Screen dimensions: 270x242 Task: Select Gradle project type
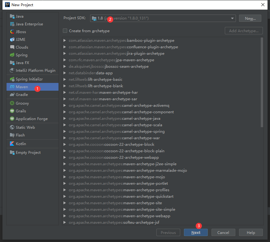click(33, 94)
